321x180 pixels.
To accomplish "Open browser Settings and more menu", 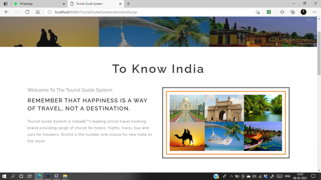I will (x=314, y=12).
